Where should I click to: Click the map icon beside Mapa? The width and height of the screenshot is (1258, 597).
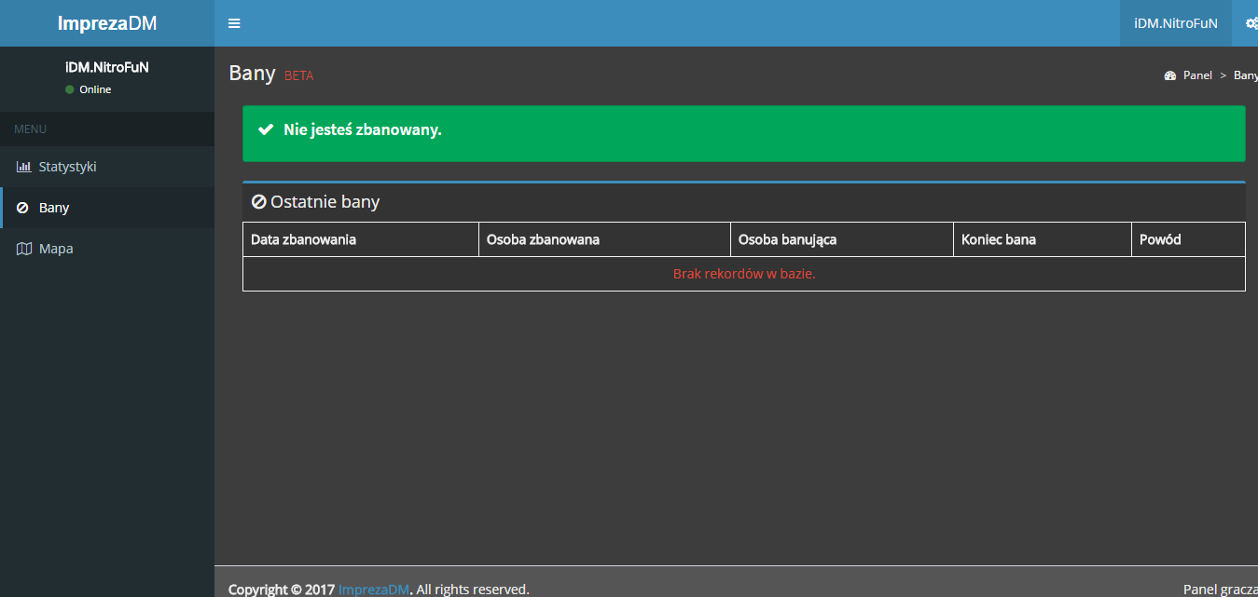tap(24, 249)
